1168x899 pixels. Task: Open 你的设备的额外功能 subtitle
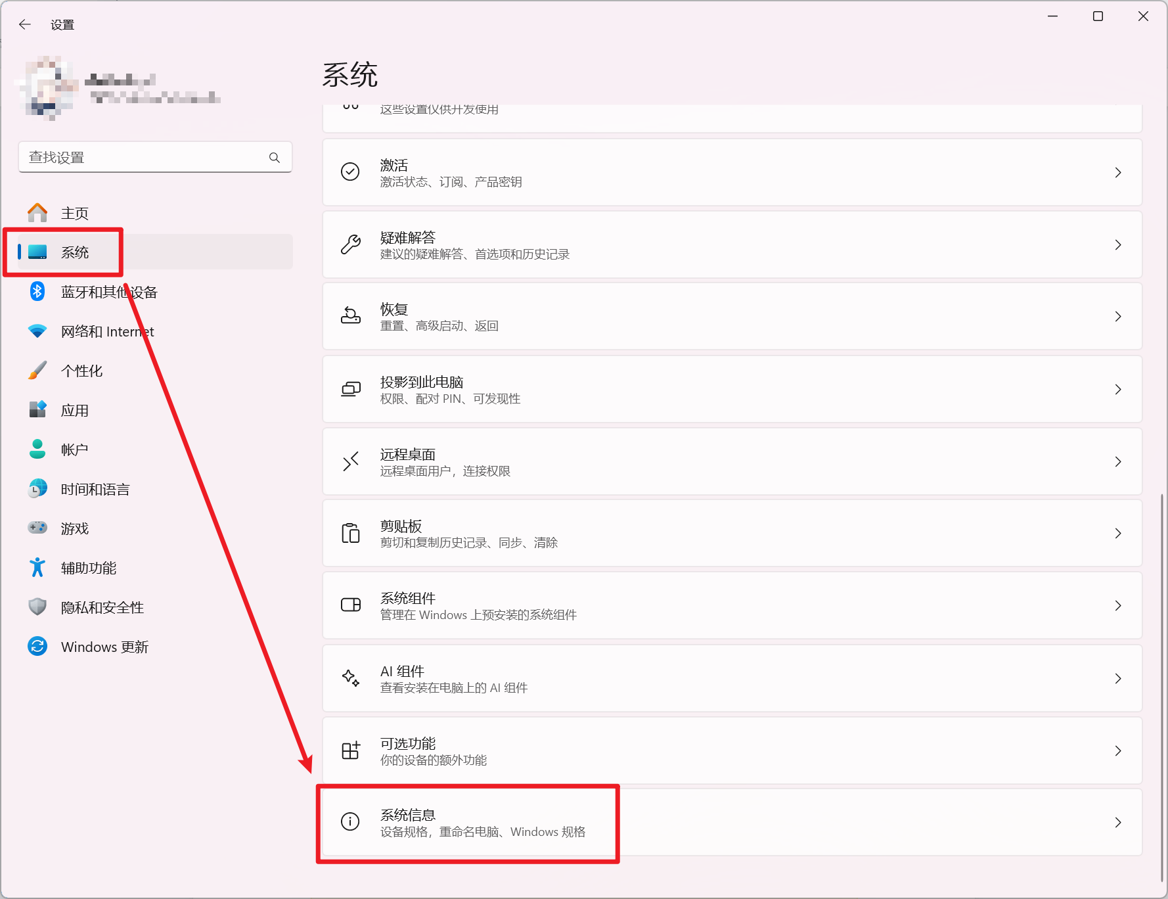coord(433,760)
